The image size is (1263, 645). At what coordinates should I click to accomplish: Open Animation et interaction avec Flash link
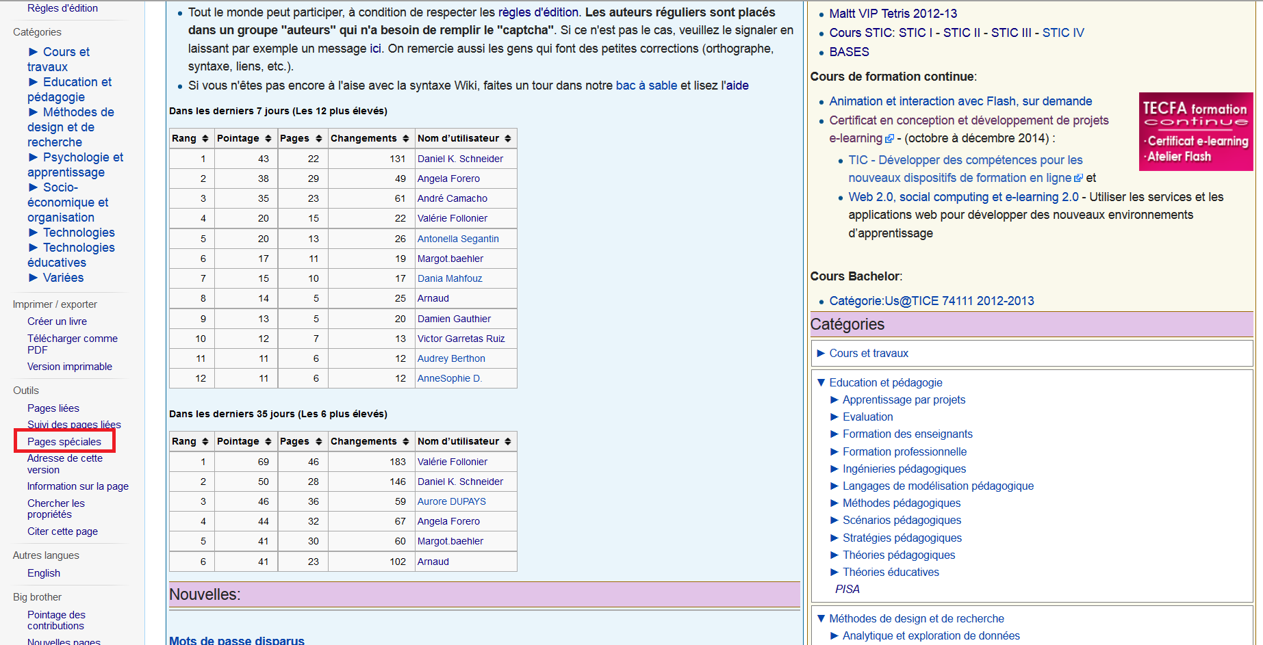pos(960,101)
